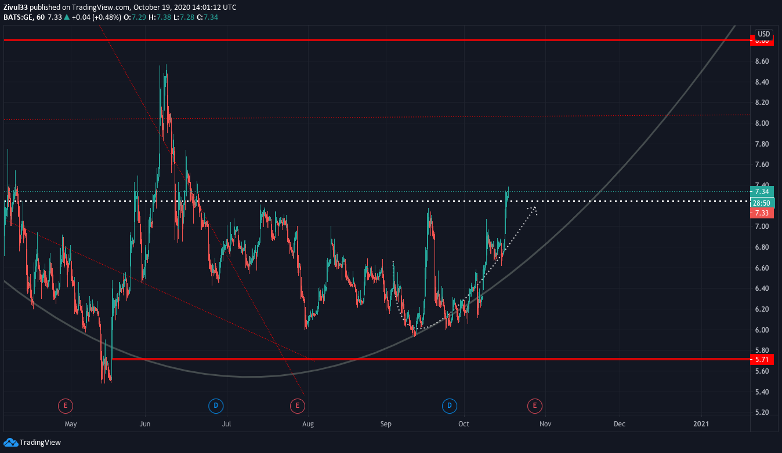Click the Sep label on time axis
The image size is (782, 453).
(x=386, y=423)
